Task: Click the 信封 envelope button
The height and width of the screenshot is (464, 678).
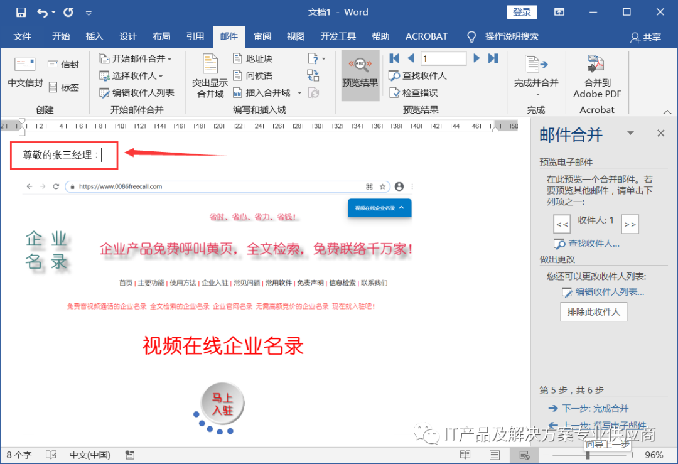Action: click(x=63, y=65)
